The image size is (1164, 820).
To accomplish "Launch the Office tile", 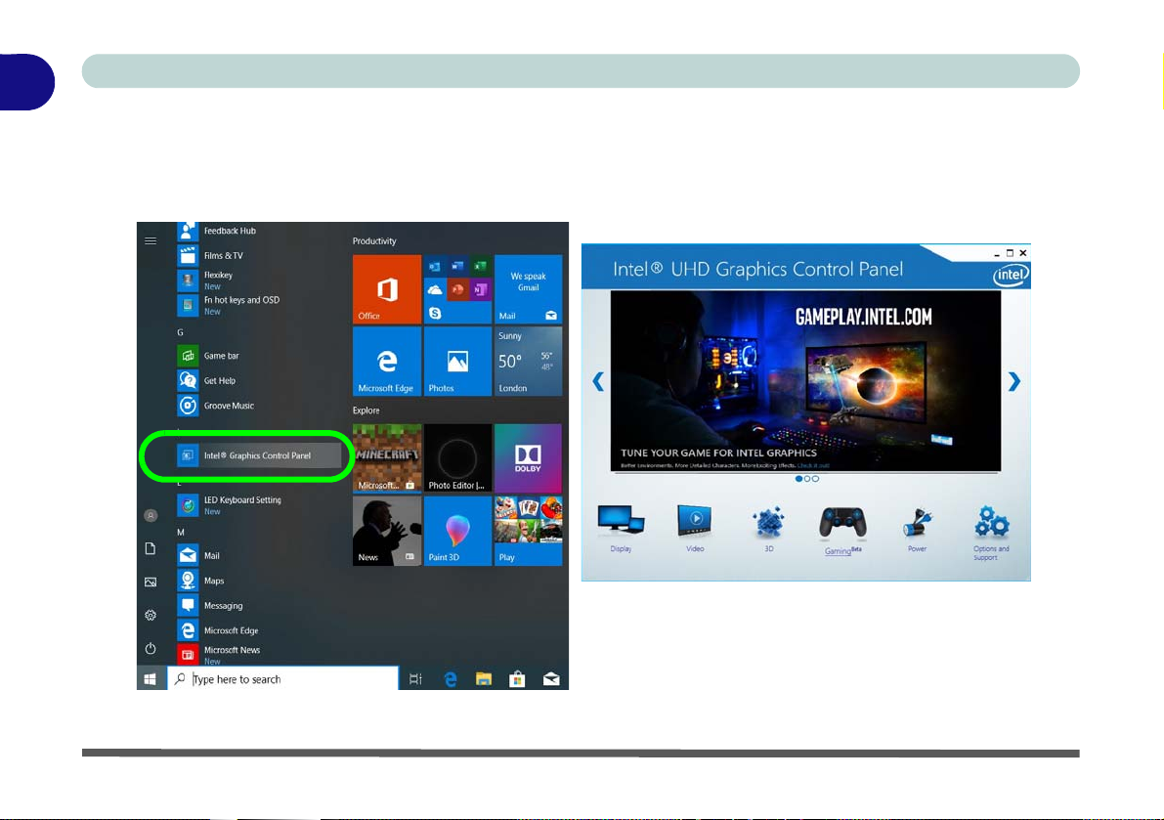I will pos(387,289).
